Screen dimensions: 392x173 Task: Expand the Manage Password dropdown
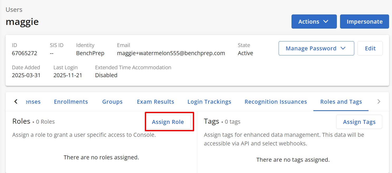coord(316,48)
